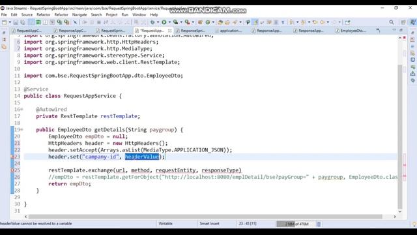Toggle the Pin Editor icon
This screenshot has height=235, width=417.
(x=347, y=22)
